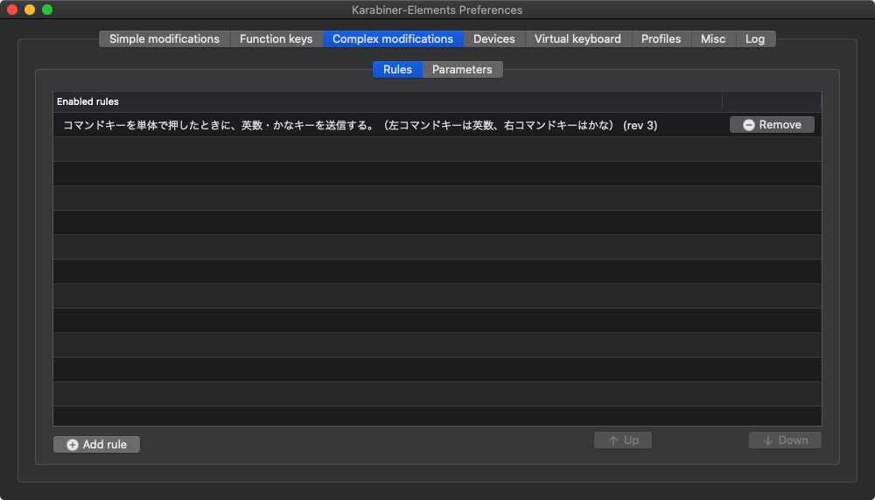Image resolution: width=875 pixels, height=500 pixels.
Task: Open the Profiles tab
Action: coord(661,39)
